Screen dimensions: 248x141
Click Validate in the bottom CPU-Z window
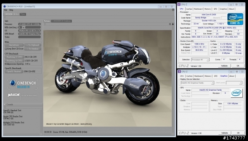pyautogui.click(x=225, y=133)
